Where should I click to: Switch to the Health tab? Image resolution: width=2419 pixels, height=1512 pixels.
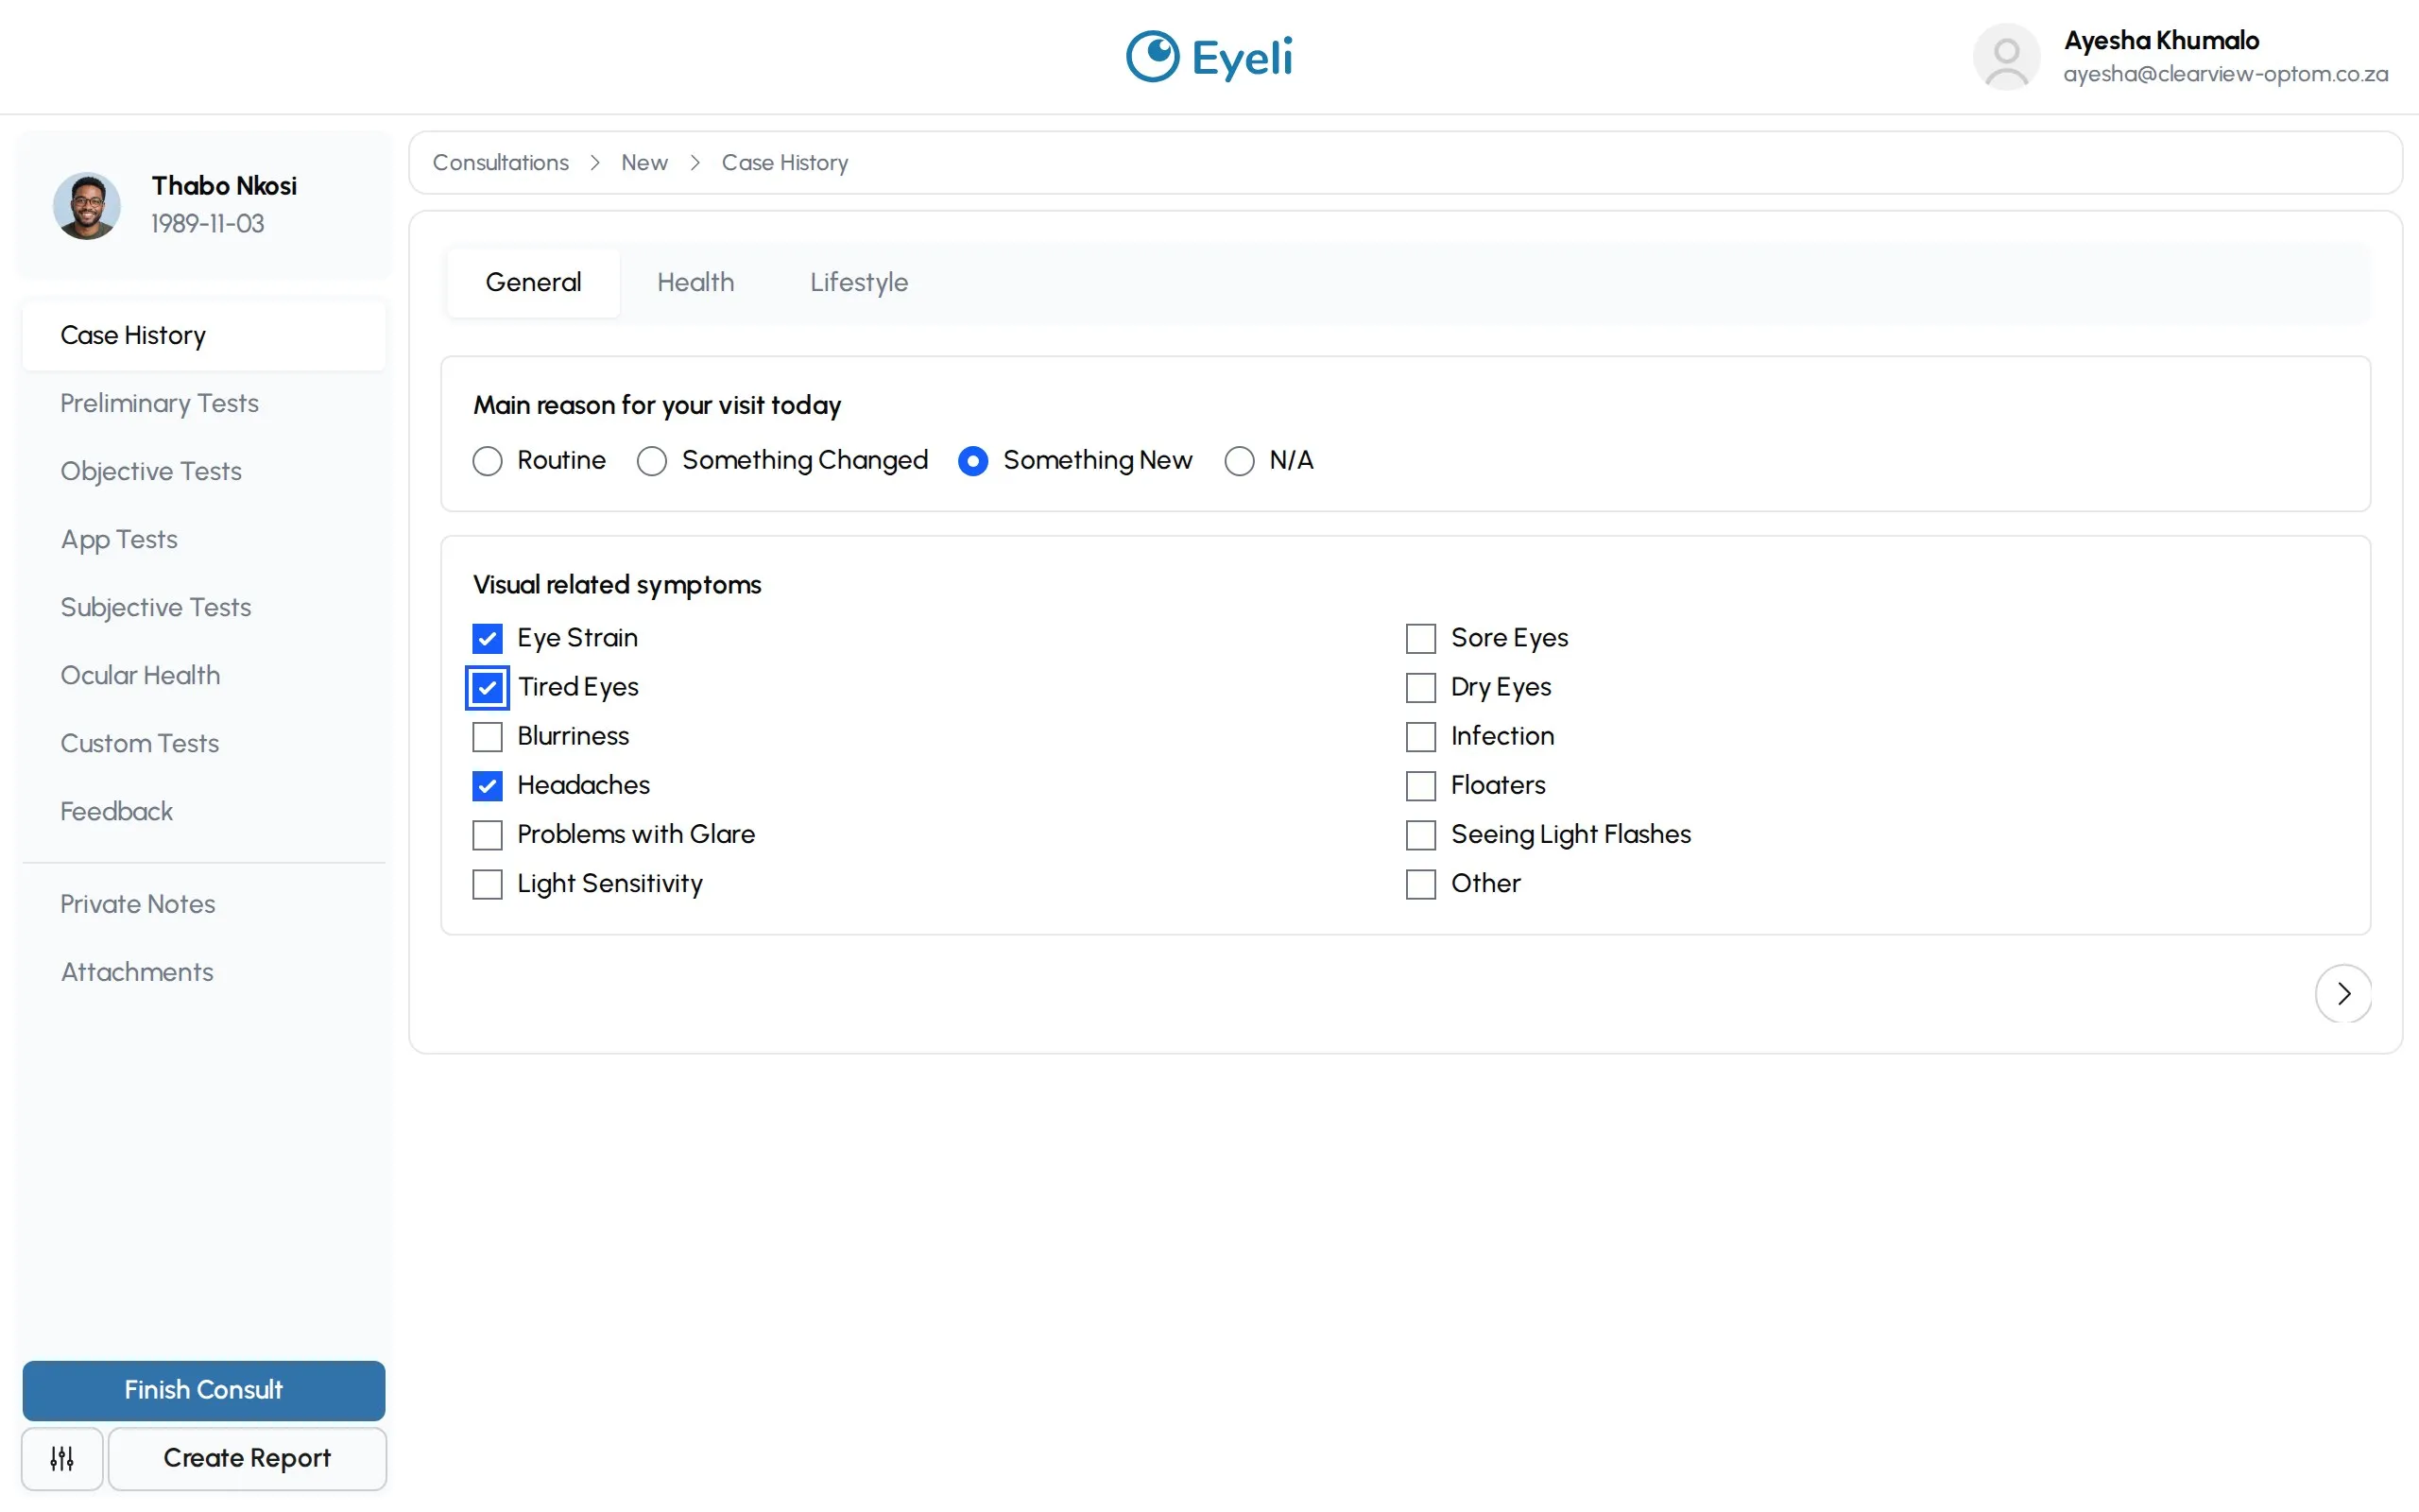point(695,282)
